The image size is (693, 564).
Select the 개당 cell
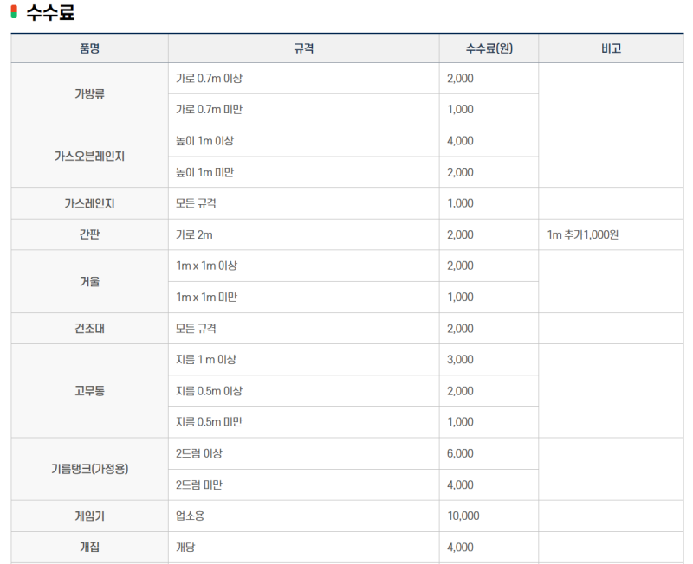coord(304,548)
